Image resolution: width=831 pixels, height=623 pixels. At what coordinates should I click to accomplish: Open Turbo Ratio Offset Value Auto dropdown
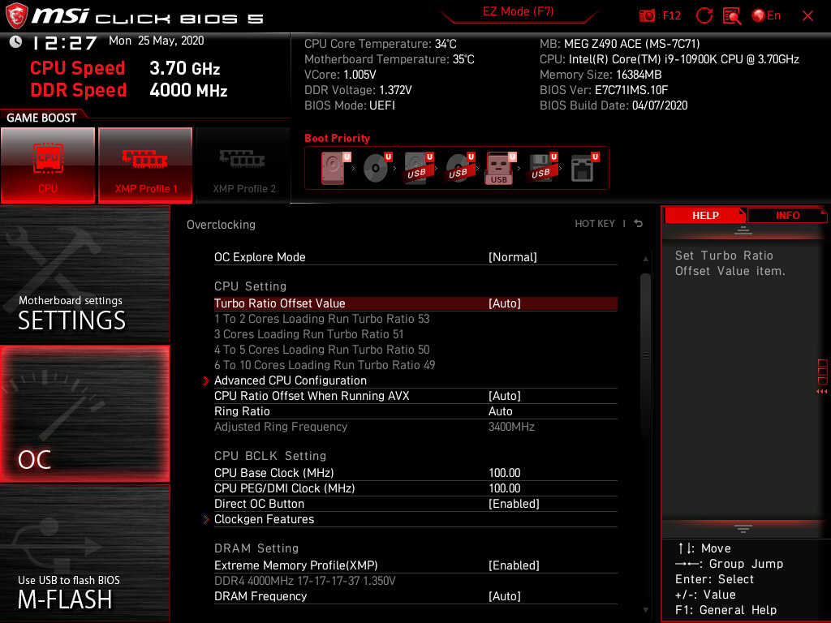[505, 303]
